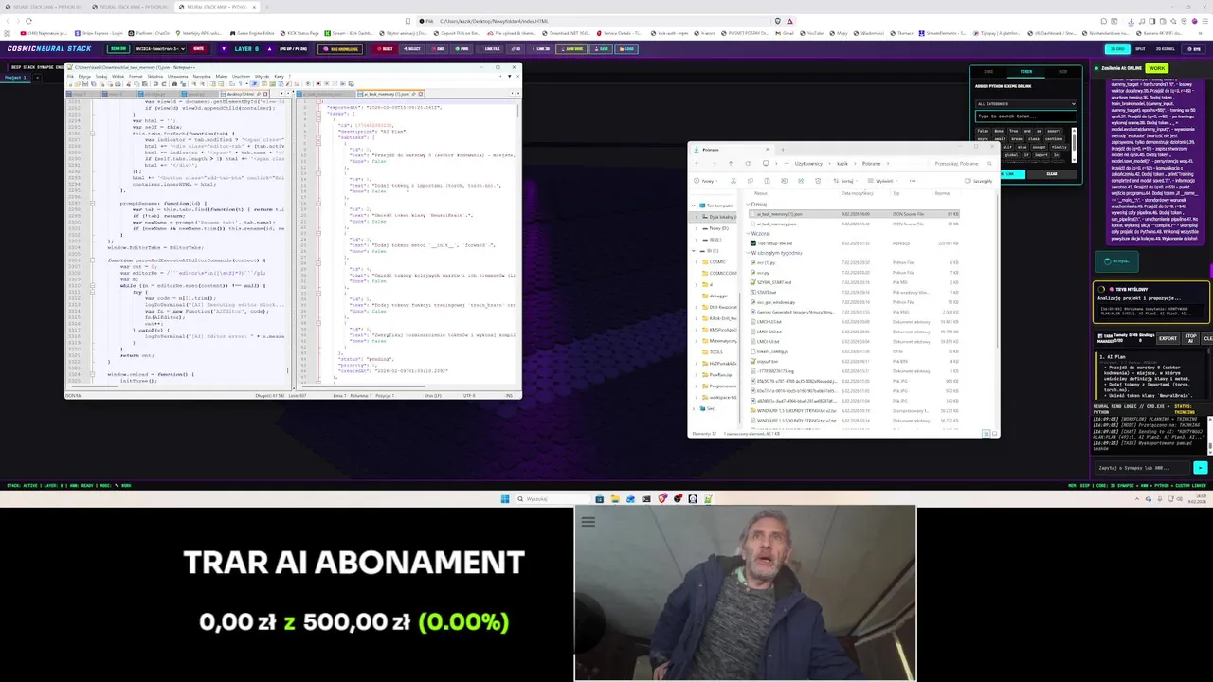Open a new tab in File Explorer
The width and height of the screenshot is (1213, 682).
pos(783,150)
